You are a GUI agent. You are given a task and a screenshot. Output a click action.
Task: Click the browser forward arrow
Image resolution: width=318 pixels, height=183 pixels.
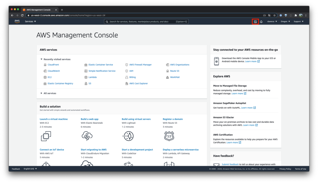[17, 15]
